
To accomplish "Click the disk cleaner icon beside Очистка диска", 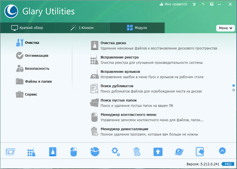I will [95, 46].
